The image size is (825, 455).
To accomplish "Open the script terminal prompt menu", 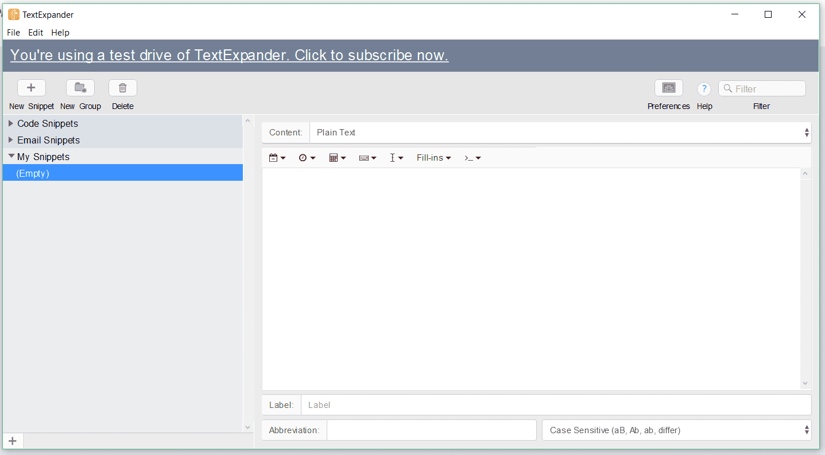I will pos(472,158).
